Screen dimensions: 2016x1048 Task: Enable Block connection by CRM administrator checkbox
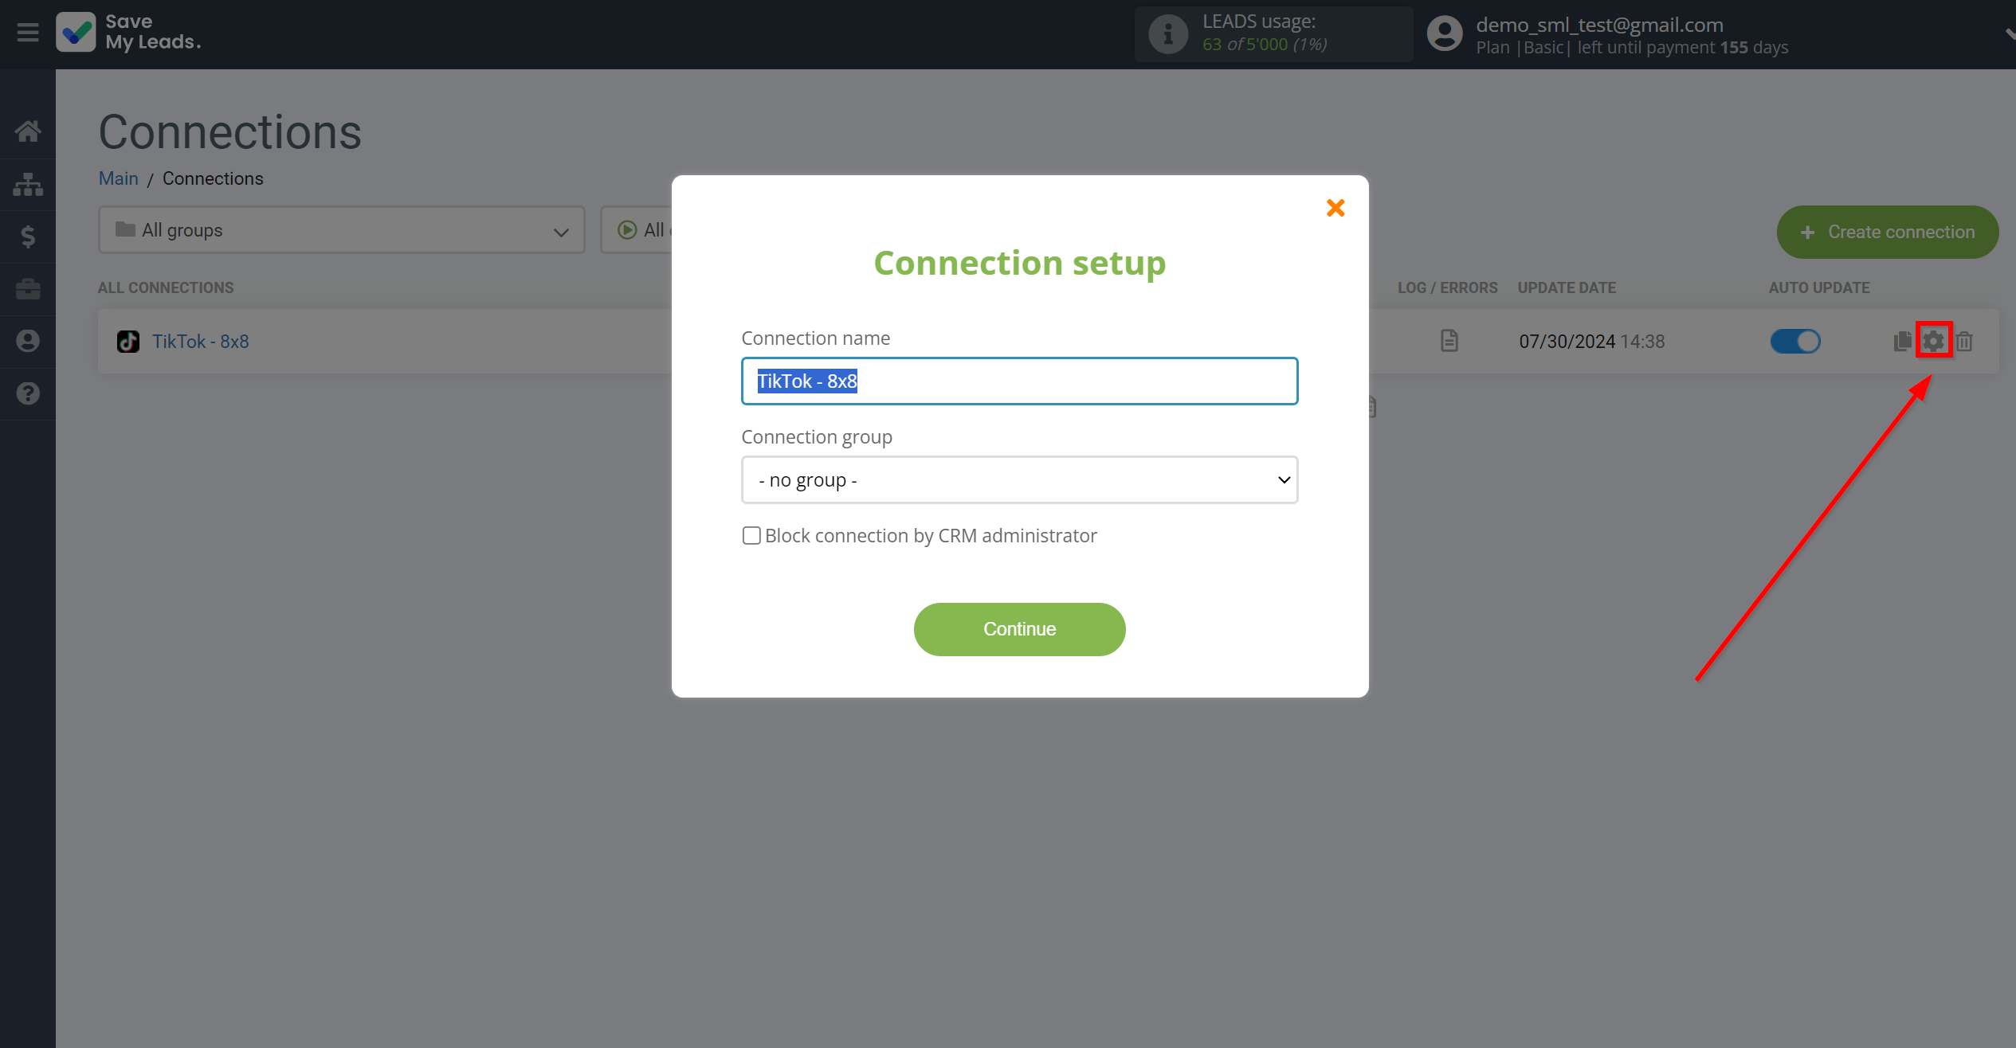click(752, 534)
